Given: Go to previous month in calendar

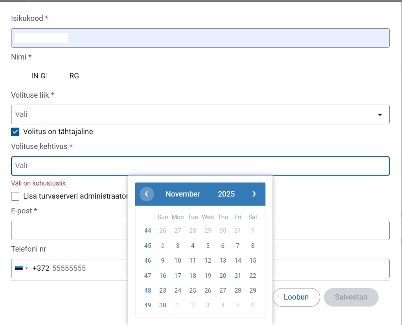Looking at the screenshot, I should pyautogui.click(x=147, y=194).
